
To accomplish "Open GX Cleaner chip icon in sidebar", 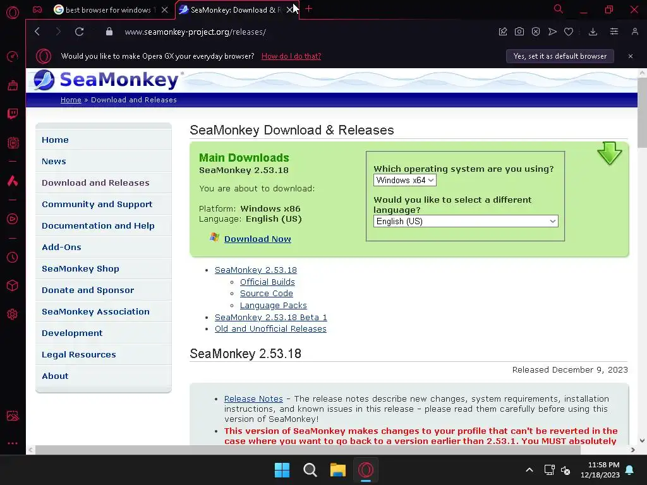I will pos(13,143).
